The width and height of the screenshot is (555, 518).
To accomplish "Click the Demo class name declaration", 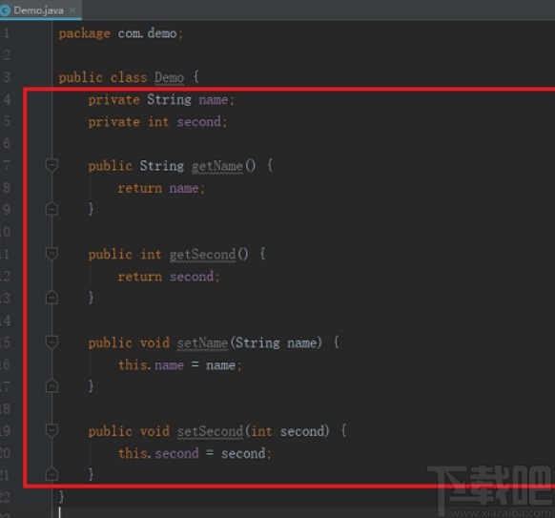I will coord(169,77).
